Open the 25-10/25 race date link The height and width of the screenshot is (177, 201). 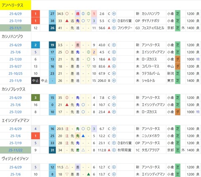15,73
